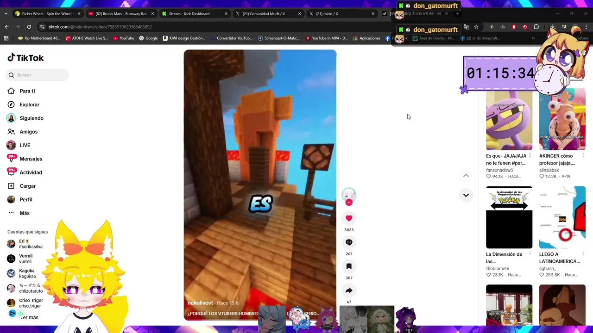Viewport: 593px width, 333px height.
Task: Open fansonadow3 author link
Action: tap(499, 170)
